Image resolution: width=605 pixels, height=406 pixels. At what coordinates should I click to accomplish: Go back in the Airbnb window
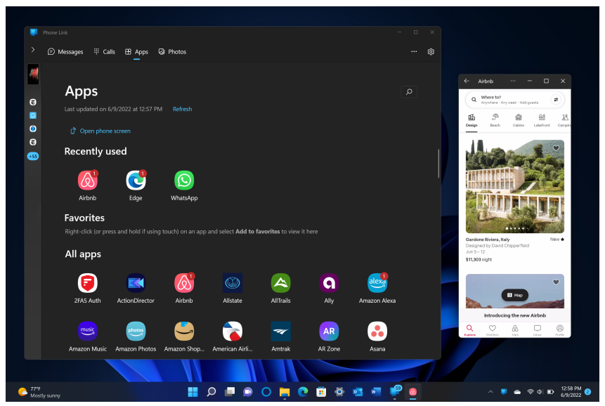click(467, 81)
